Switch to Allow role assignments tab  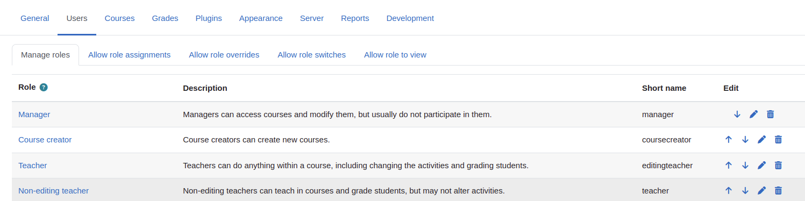(x=129, y=55)
